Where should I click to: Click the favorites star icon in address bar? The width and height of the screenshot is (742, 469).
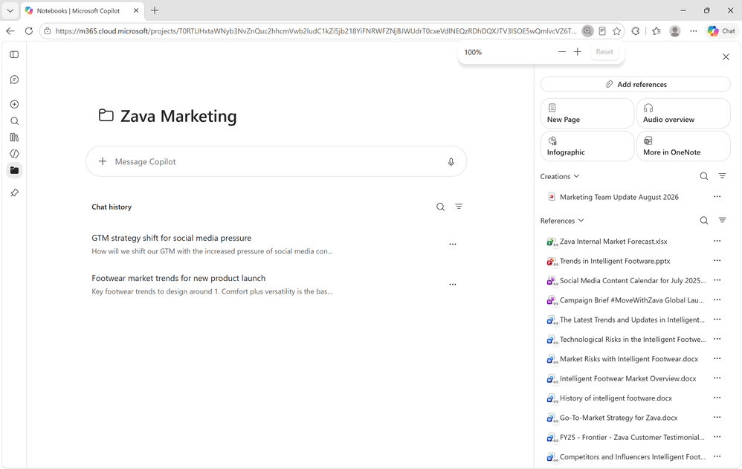(616, 31)
